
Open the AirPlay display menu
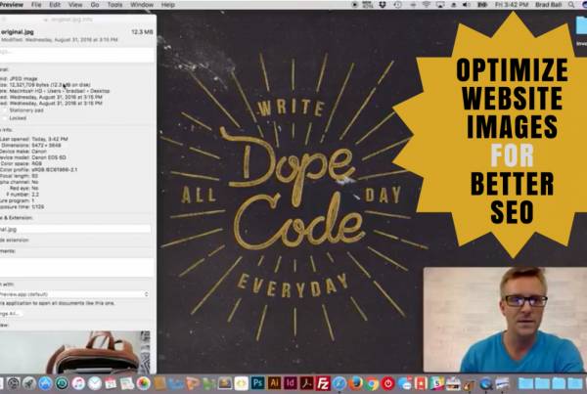440,5
